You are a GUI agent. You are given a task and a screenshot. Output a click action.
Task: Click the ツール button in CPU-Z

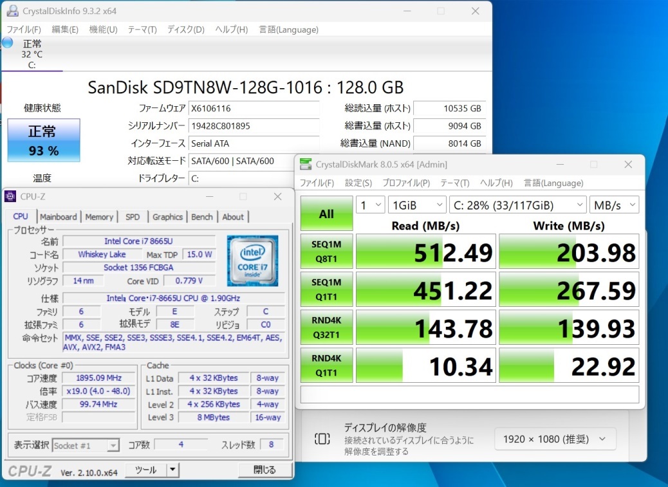coord(145,470)
